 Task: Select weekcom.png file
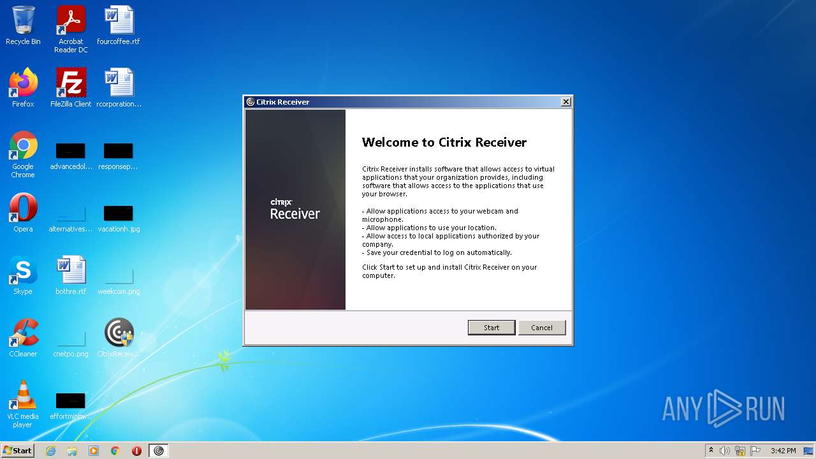(x=119, y=280)
